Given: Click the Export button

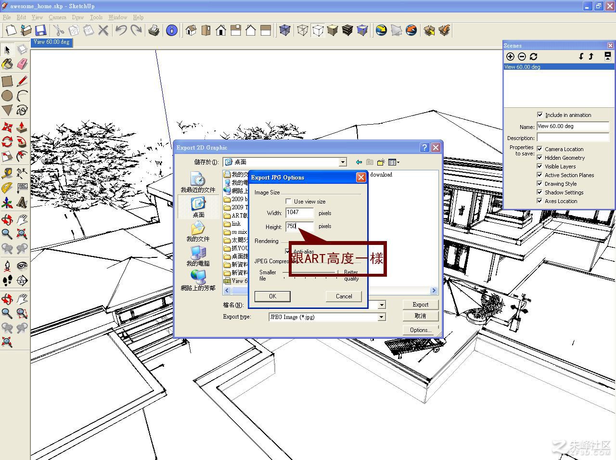Looking at the screenshot, I should point(421,305).
